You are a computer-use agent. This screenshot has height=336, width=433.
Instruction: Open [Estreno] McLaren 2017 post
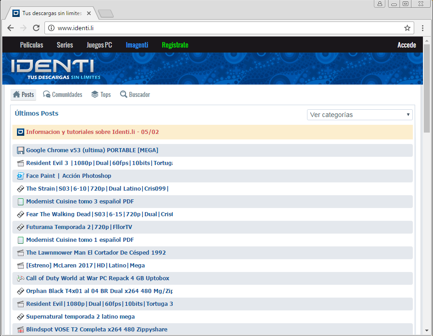[86, 266]
